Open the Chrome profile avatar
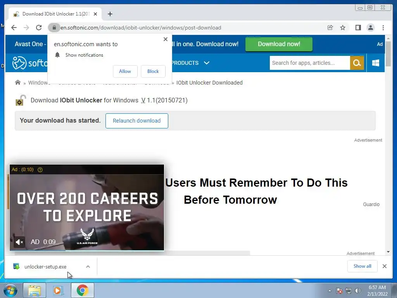 click(x=371, y=28)
